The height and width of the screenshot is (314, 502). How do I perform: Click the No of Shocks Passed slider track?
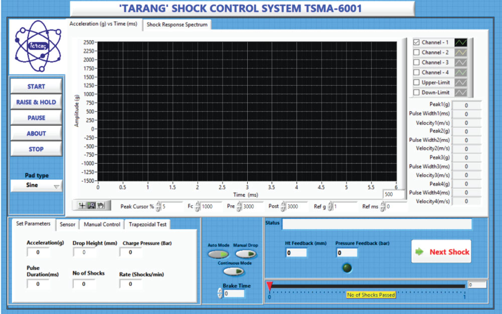367,286
